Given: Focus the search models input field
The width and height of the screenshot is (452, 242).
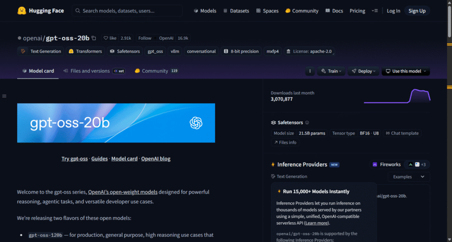Looking at the screenshot, I should (x=127, y=11).
